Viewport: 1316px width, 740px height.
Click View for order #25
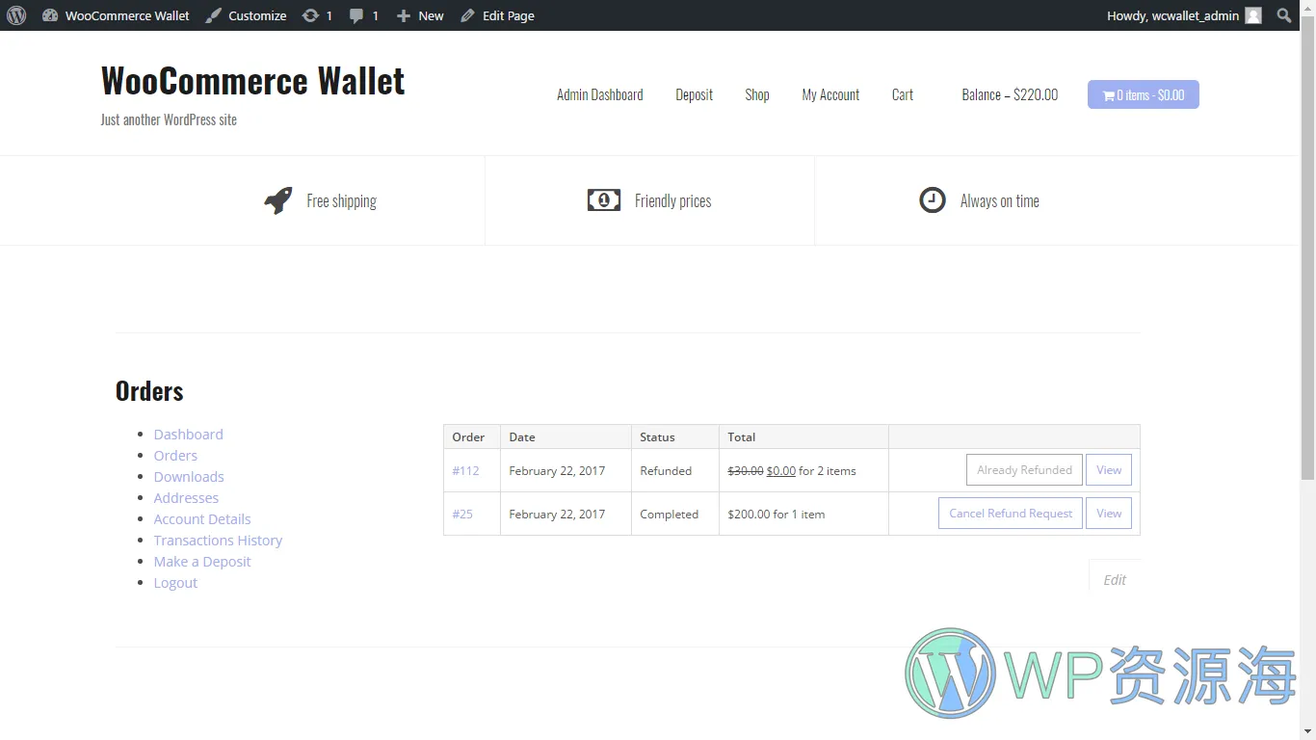[x=1109, y=514]
